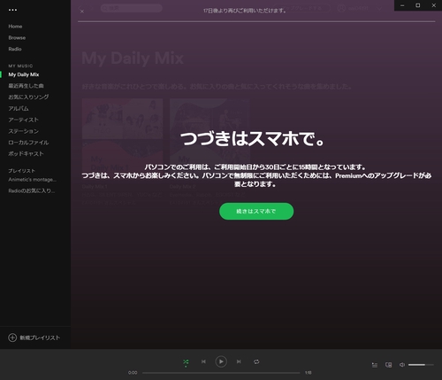The height and width of the screenshot is (380, 442).
Task: Open the Radioのお気に入り playlist
Action: coord(32,191)
